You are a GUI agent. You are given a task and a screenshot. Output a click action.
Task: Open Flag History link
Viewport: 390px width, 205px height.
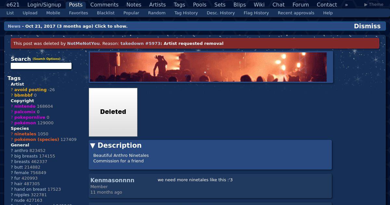pos(256,13)
